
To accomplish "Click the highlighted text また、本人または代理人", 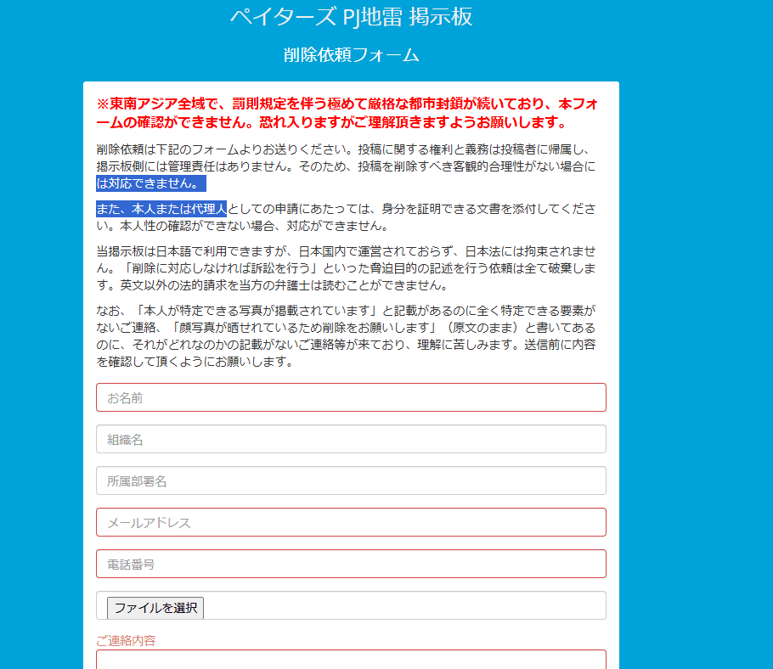I will click(161, 209).
